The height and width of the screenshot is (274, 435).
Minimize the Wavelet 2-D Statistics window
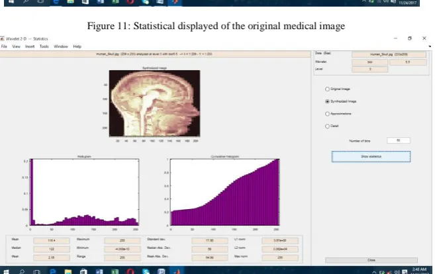tap(396, 38)
